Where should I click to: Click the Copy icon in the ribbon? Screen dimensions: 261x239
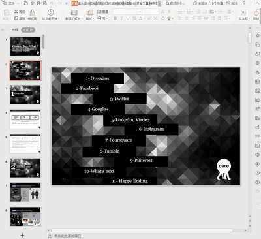[16, 18]
